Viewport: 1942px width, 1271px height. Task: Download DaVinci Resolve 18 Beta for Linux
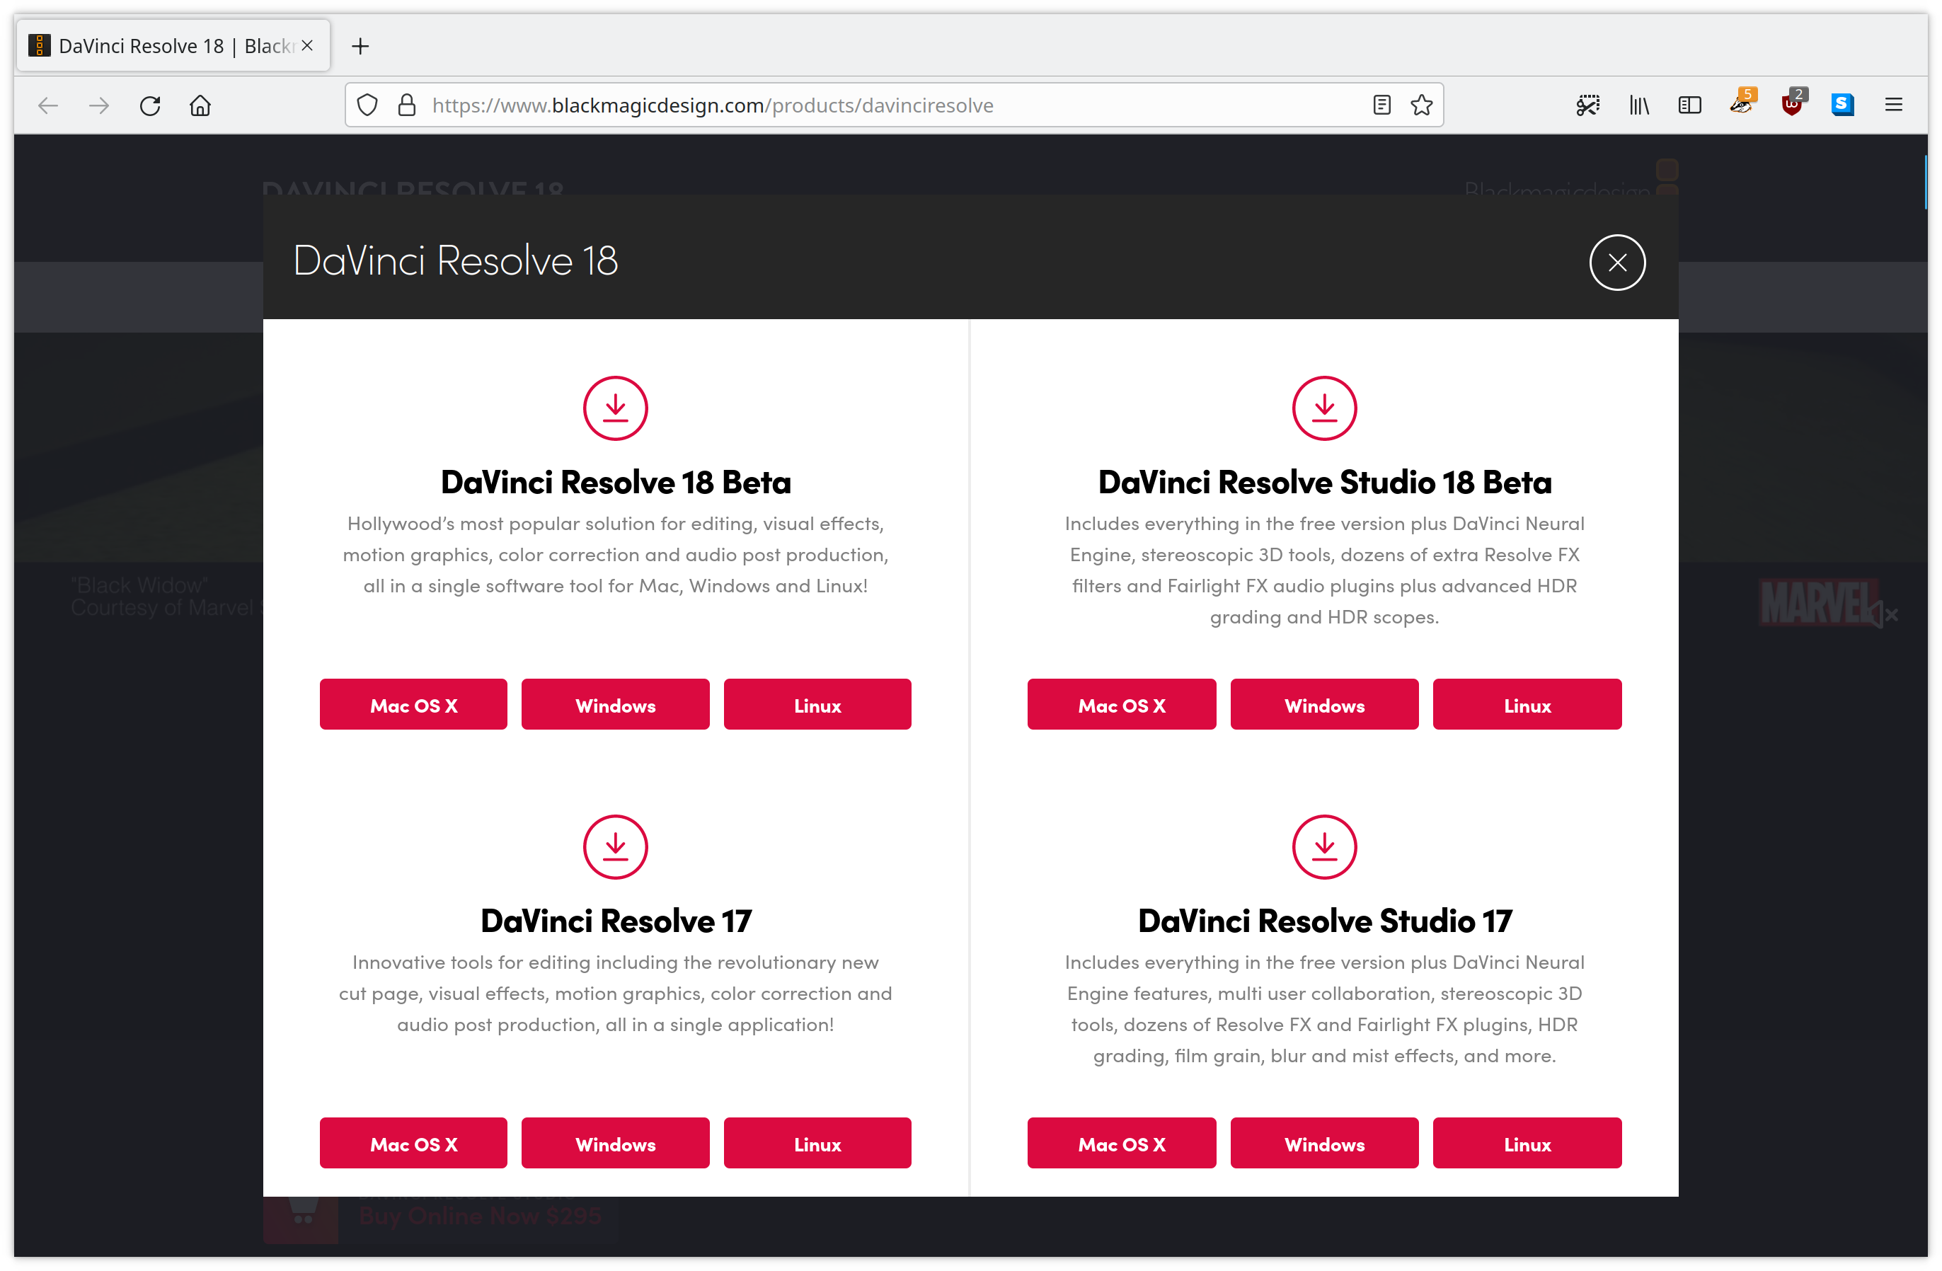pos(817,705)
